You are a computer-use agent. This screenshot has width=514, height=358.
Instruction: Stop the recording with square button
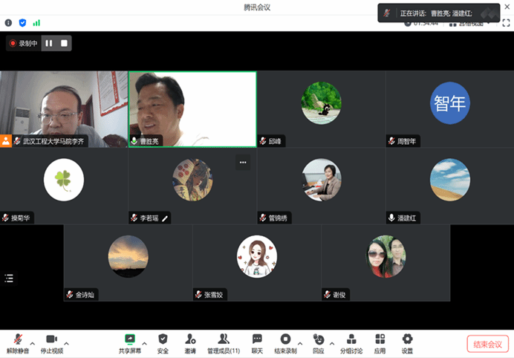tap(64, 43)
